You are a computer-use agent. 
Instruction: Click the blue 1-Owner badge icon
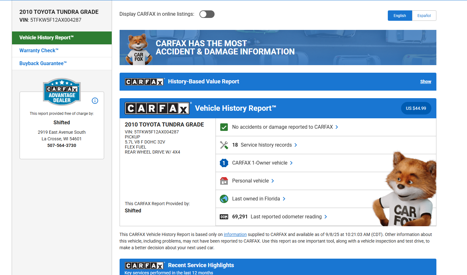(x=224, y=163)
